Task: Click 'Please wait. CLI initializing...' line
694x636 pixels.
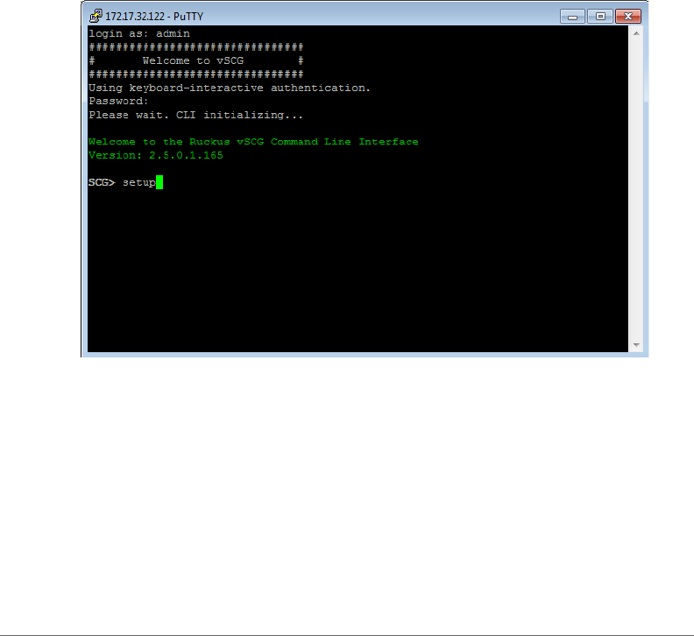Action: (x=195, y=115)
